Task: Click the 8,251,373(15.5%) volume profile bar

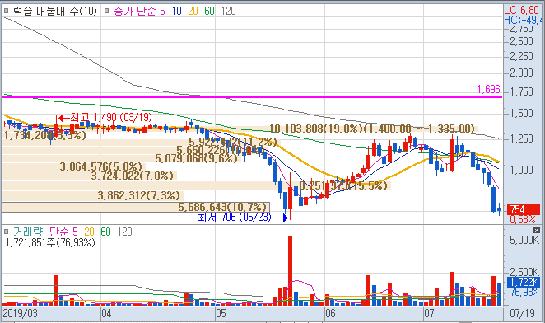Action: (197, 186)
